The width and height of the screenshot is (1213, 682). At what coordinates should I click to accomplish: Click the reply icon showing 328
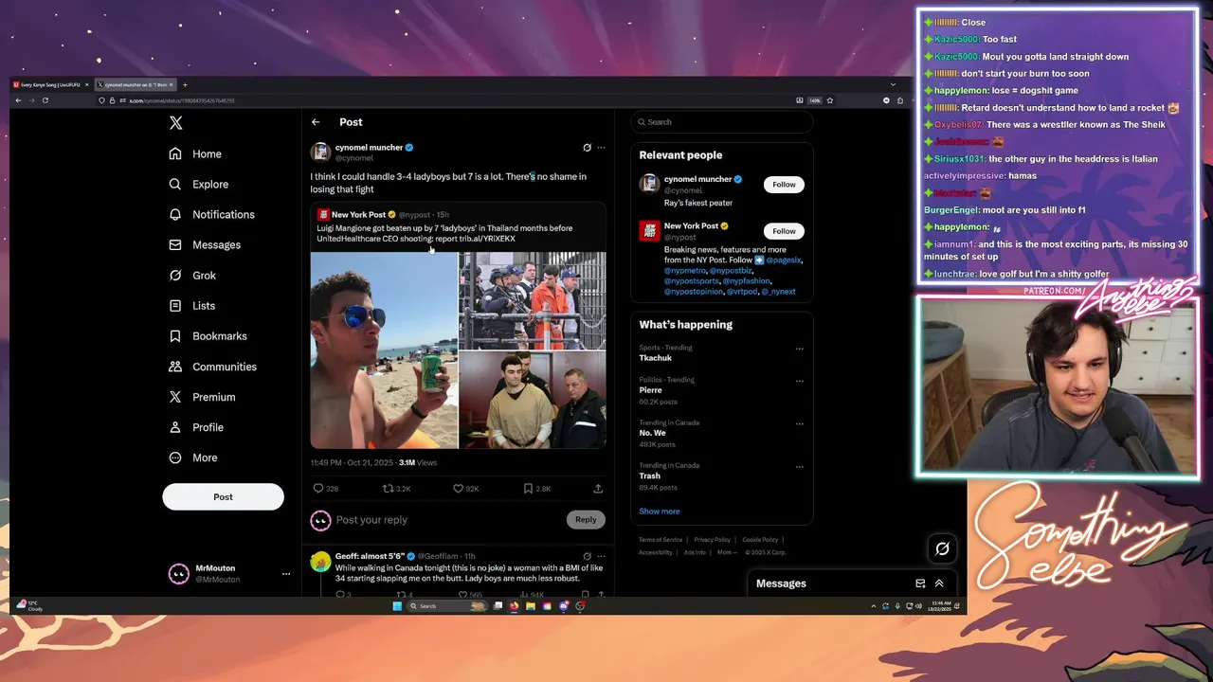pyautogui.click(x=318, y=489)
